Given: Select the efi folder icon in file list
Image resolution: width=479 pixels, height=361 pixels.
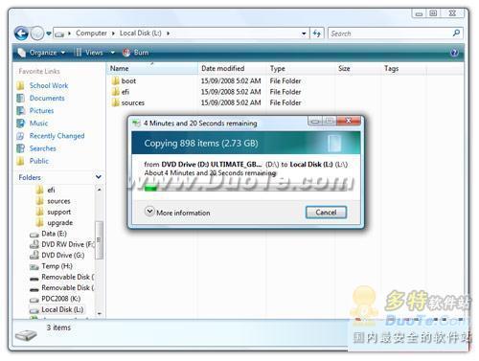Looking at the screenshot, I should (x=115, y=92).
